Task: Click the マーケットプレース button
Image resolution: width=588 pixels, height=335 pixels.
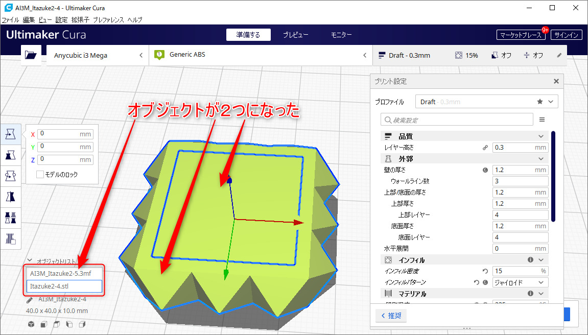Action: 521,35
